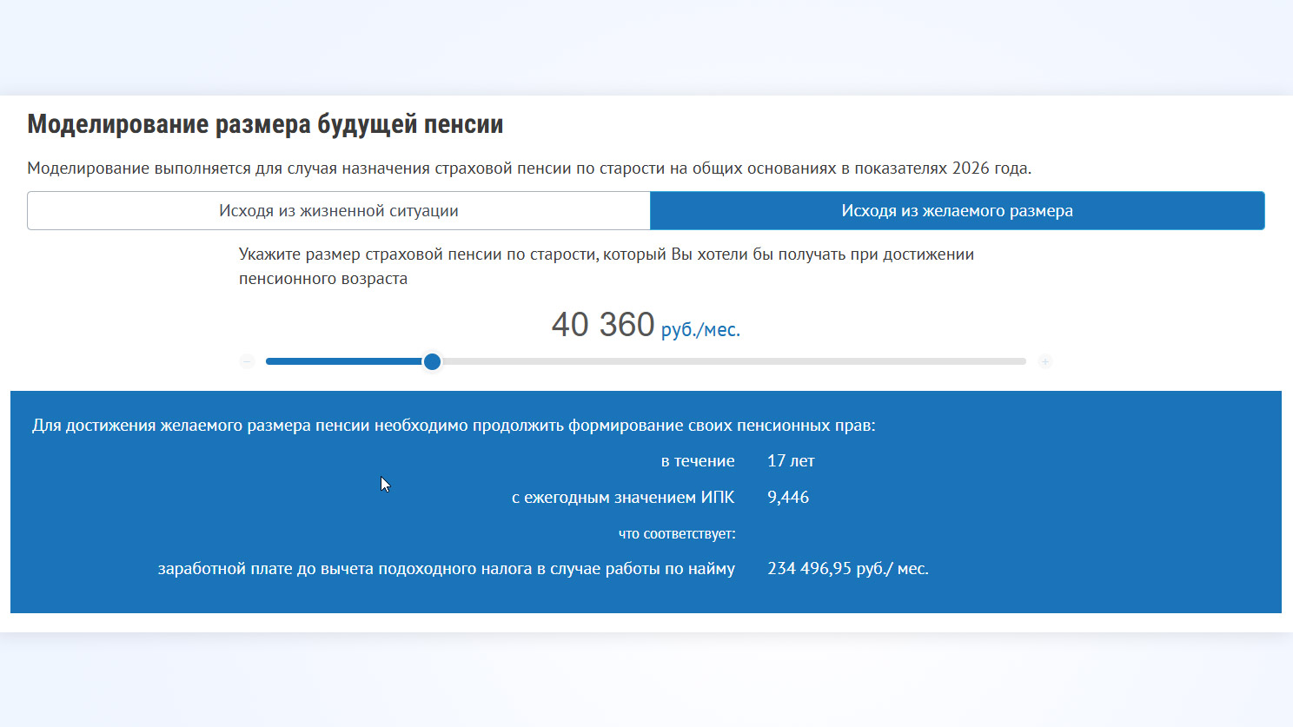1293x727 pixels.
Task: Click the 'заработной плате до вычета' label
Action: click(x=446, y=569)
